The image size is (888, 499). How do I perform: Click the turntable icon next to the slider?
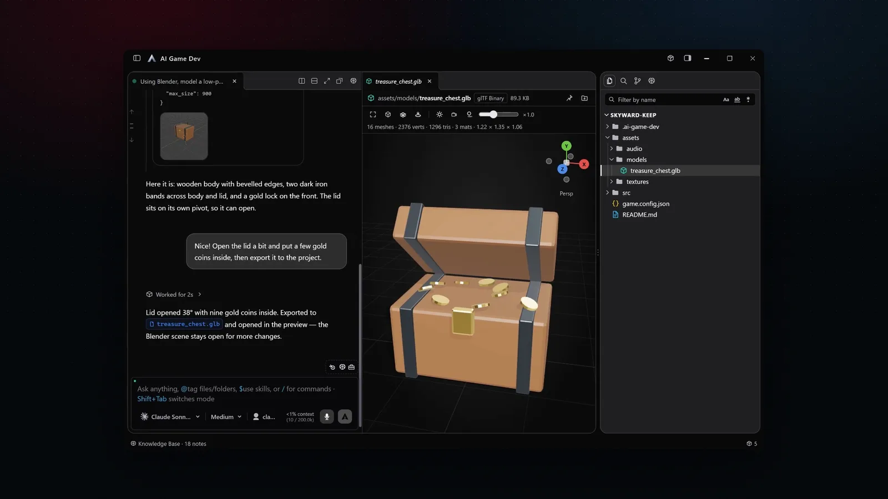tap(469, 115)
